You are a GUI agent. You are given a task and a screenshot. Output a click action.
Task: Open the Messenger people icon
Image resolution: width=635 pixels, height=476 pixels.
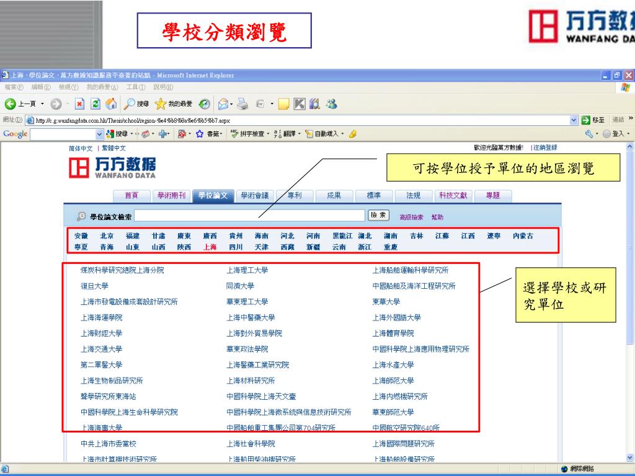click(x=332, y=104)
